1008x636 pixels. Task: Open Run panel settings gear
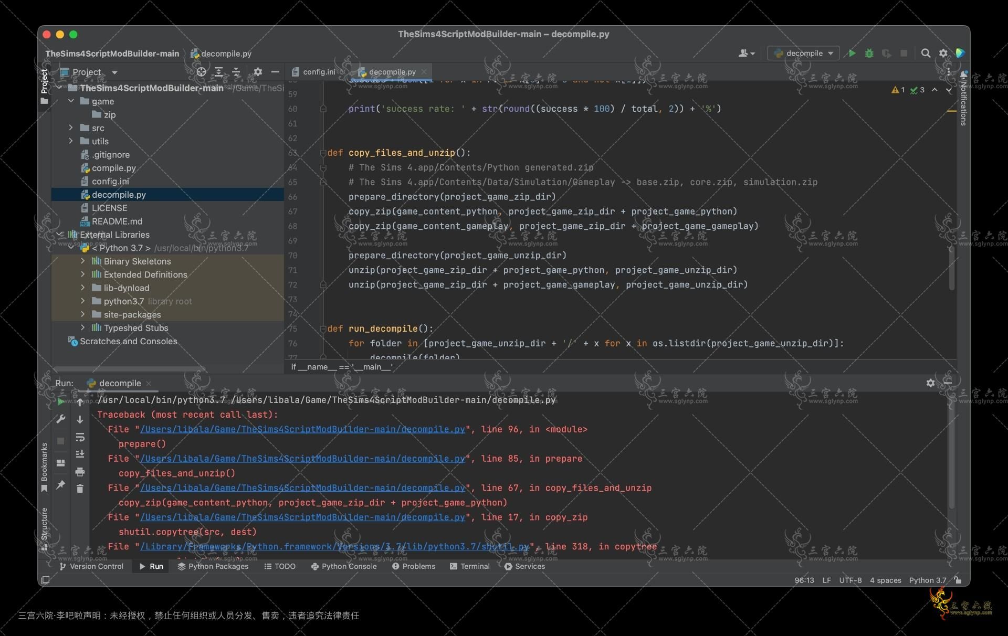click(930, 383)
